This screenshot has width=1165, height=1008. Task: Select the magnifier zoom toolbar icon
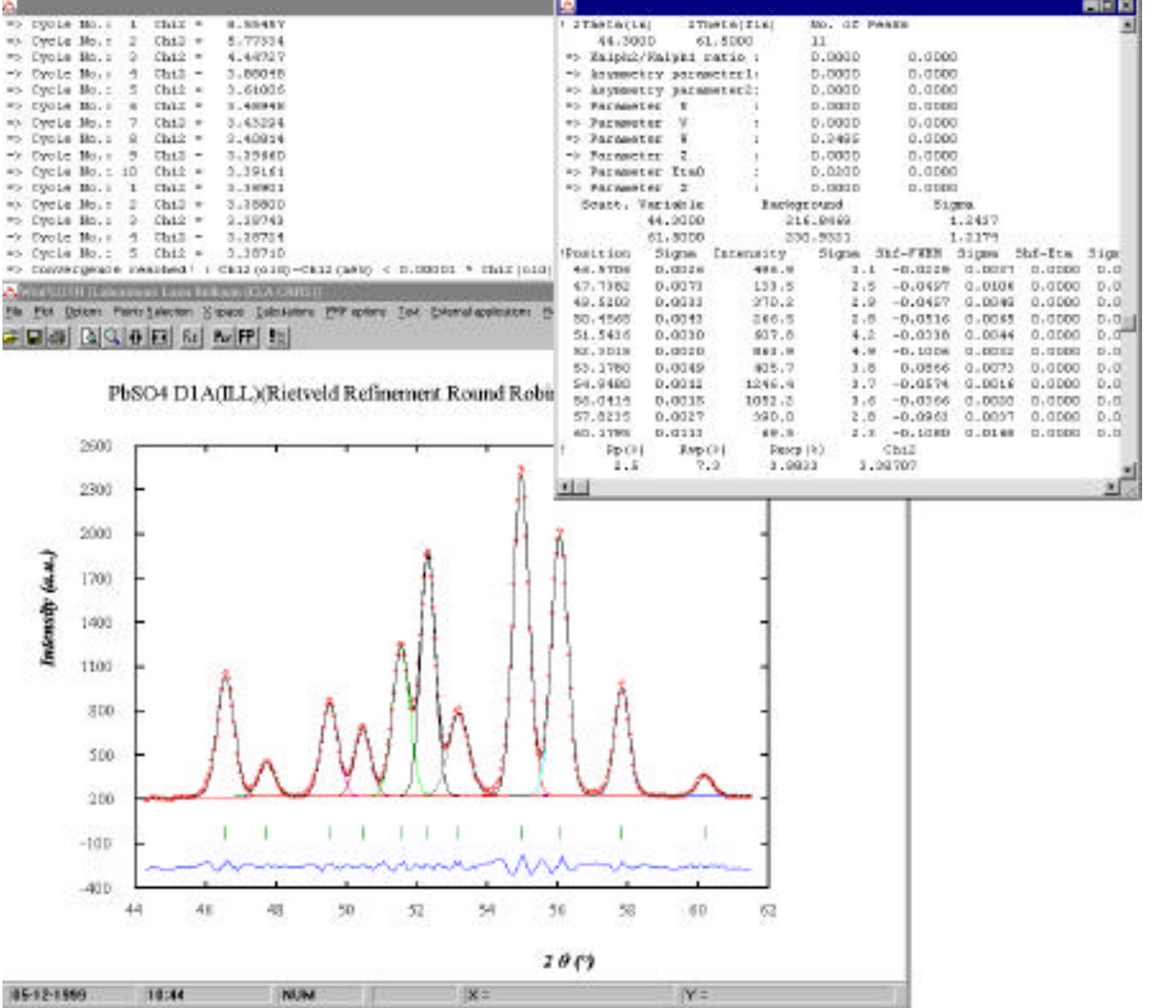point(112,336)
